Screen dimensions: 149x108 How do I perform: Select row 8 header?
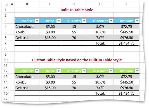click(x=6, y=49)
